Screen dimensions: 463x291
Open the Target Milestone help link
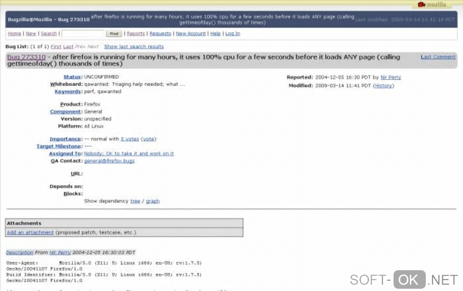59,146
